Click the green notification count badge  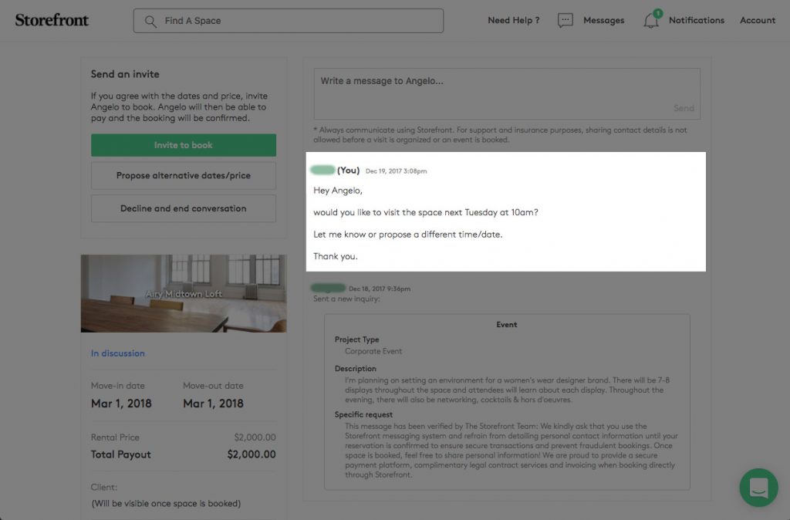pyautogui.click(x=657, y=13)
